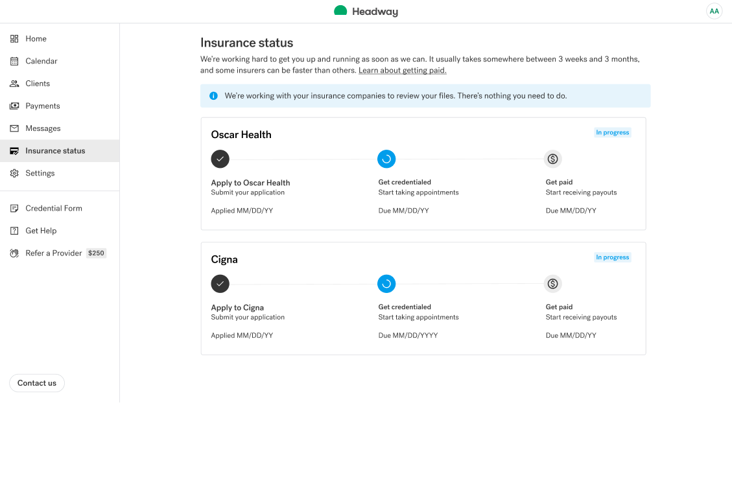
Task: Click the Home grid icon in sidebar
Action: (14, 39)
